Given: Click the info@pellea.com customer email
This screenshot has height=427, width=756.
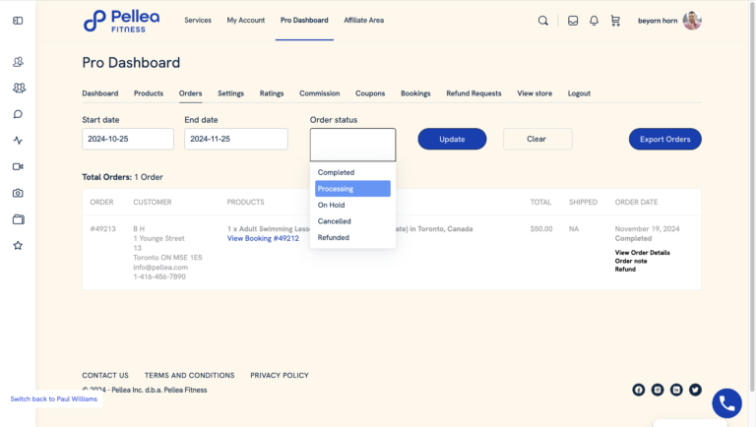Looking at the screenshot, I should tap(160, 267).
